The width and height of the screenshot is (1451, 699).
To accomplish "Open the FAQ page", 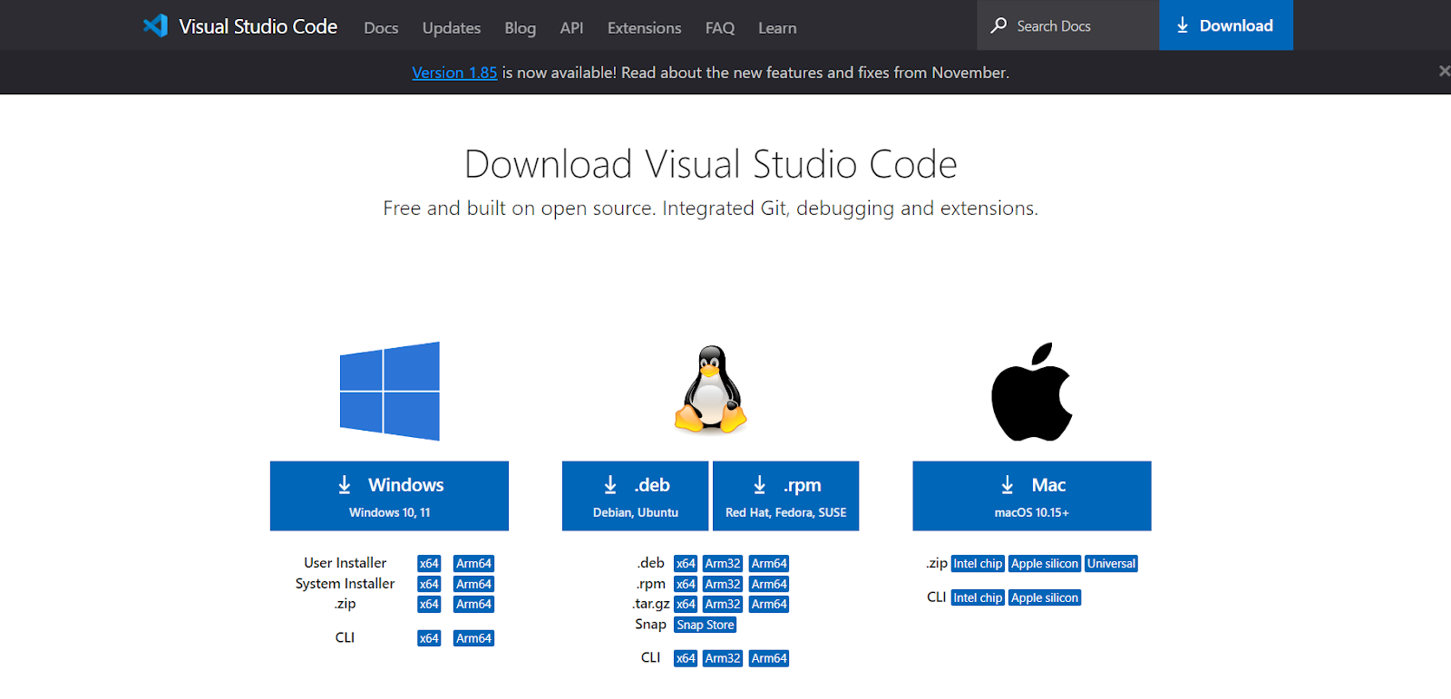I will point(720,28).
